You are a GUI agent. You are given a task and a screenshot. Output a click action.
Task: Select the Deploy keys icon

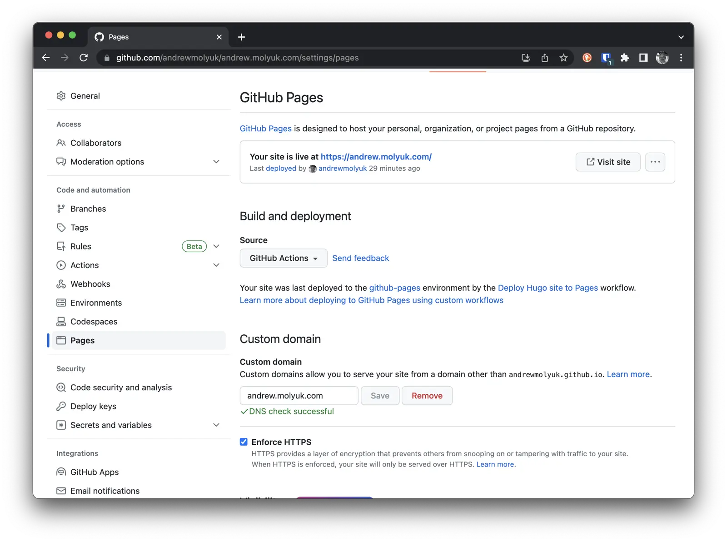61,406
